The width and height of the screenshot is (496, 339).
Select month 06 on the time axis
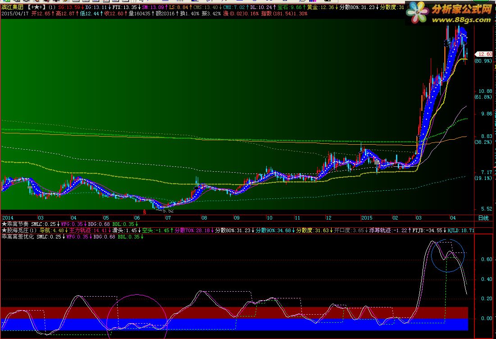tap(137, 218)
